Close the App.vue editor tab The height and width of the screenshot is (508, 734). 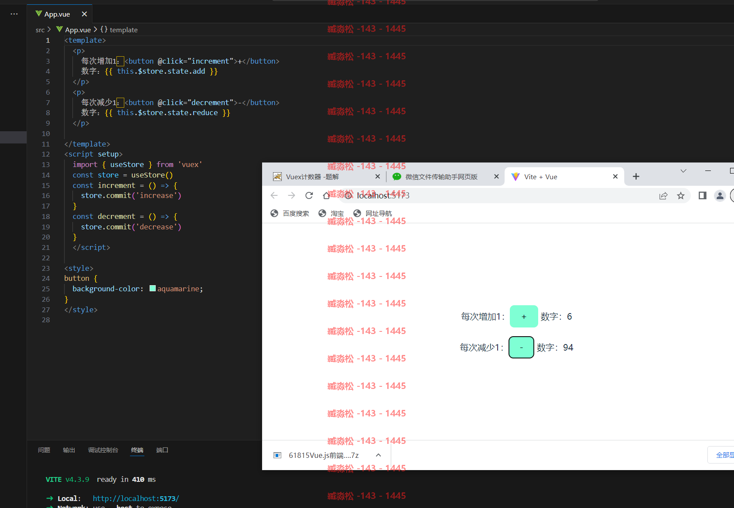click(85, 14)
